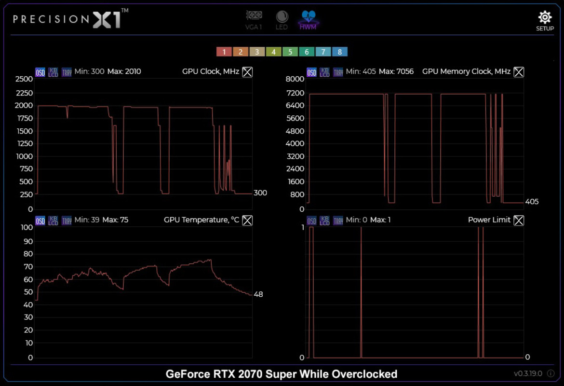564x386 pixels.
Task: Toggle OSD for GPU Temperature graph
Action: pos(40,221)
